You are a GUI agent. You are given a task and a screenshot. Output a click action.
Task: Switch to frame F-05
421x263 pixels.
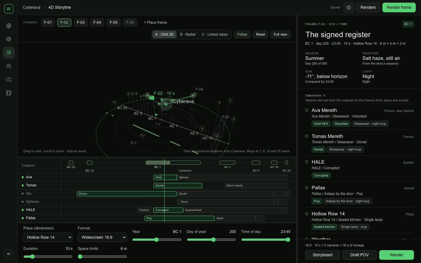(x=114, y=23)
